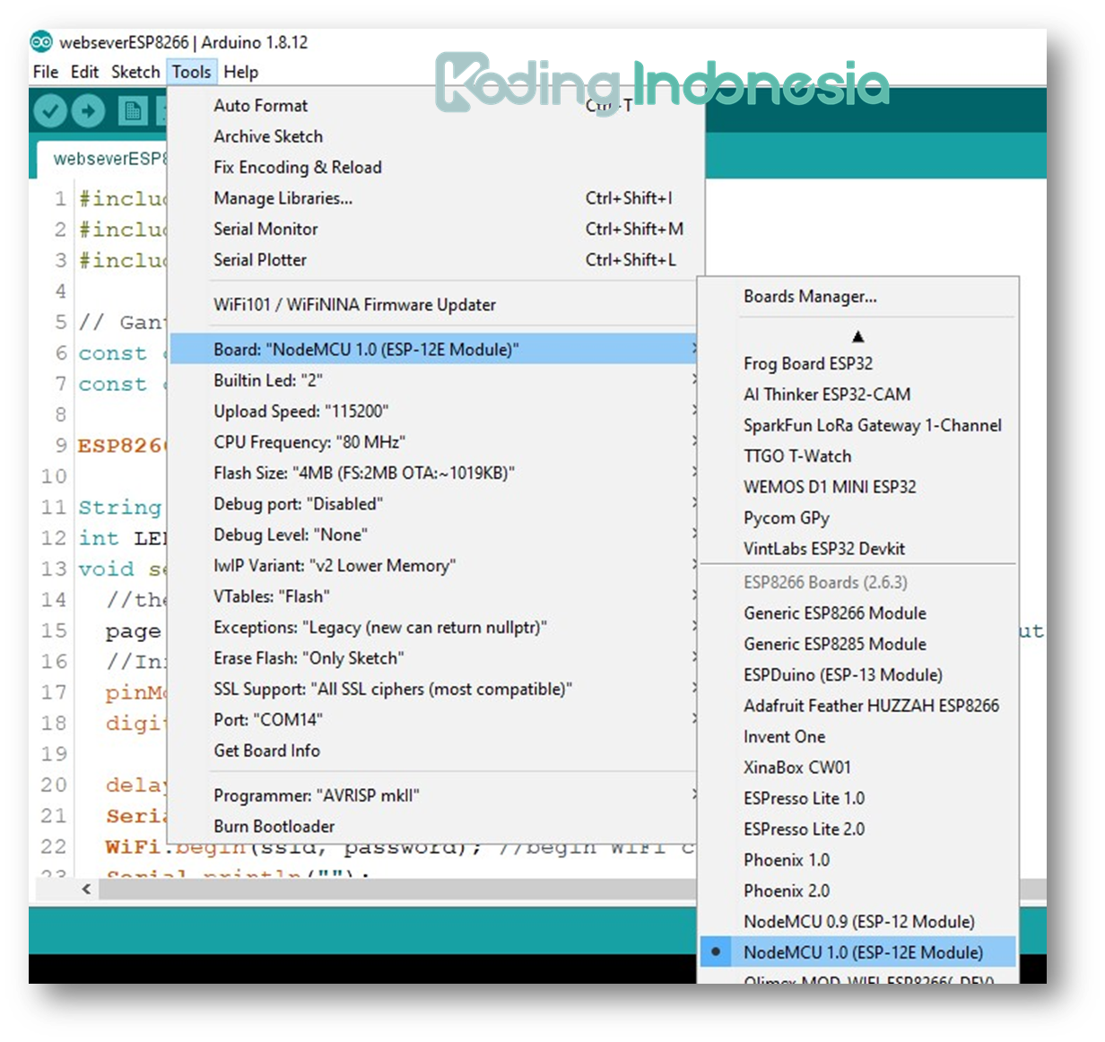
Task: Expand the CPU Frequency submenu
Action: (432, 442)
